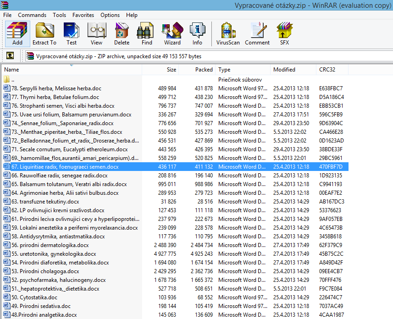Screen dimensions: 393x319
Task: Select 74._Sennae_folium,_Saponariae_radix.docx
Action: [x=175, y=123]
